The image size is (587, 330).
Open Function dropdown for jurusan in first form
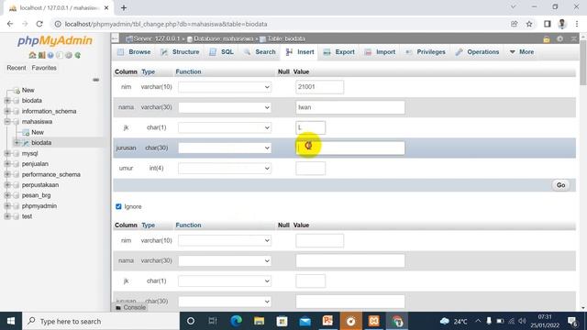(x=225, y=148)
